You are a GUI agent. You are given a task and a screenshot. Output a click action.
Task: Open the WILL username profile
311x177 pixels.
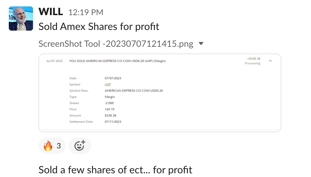coord(51,12)
